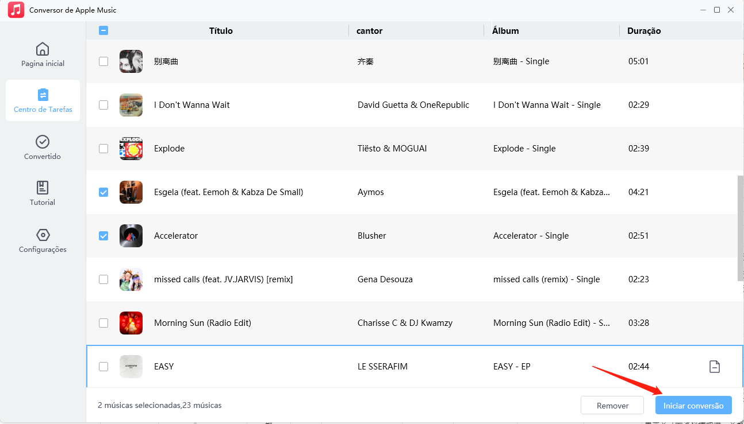Screen dimensions: 744x424
Task: Click the I Don't Wanna Wait album art
Action: pyautogui.click(x=131, y=105)
